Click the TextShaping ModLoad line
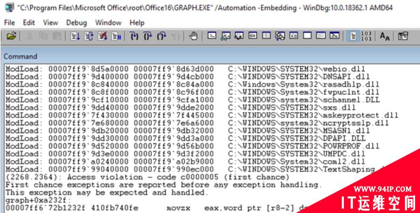 (195, 170)
